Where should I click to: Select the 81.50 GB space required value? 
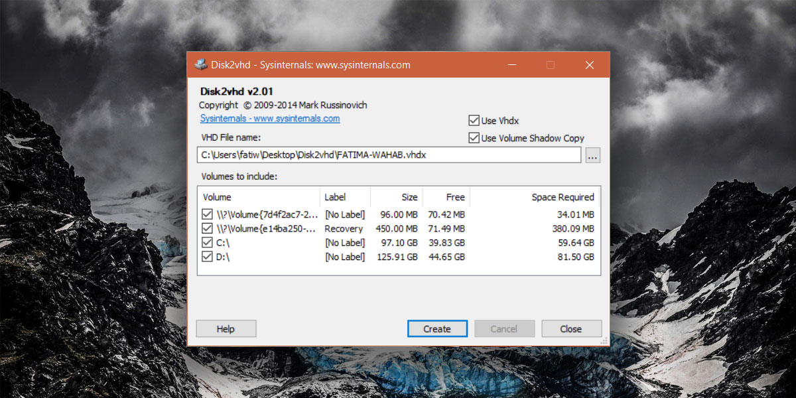(x=577, y=257)
